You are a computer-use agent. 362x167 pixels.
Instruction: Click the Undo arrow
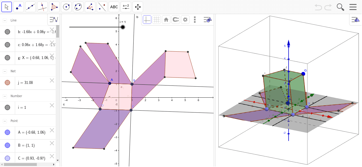tap(318, 7)
